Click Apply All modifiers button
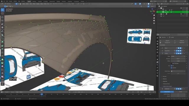Image resolution: width=189 pixels, height=106 pixels. (x=167, y=41)
